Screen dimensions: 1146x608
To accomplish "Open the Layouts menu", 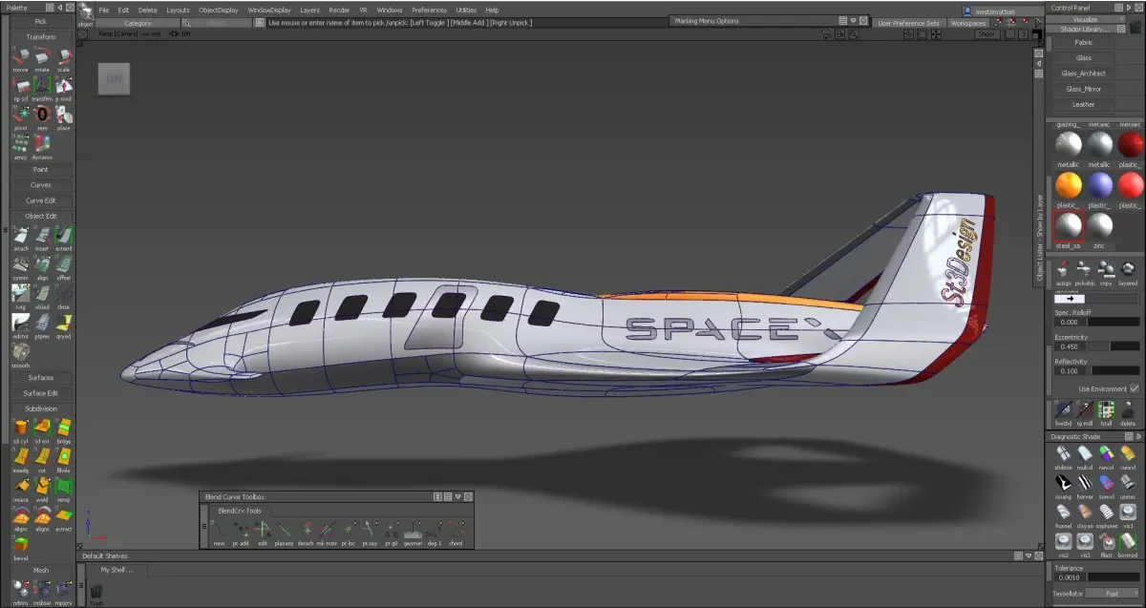I will point(178,10).
